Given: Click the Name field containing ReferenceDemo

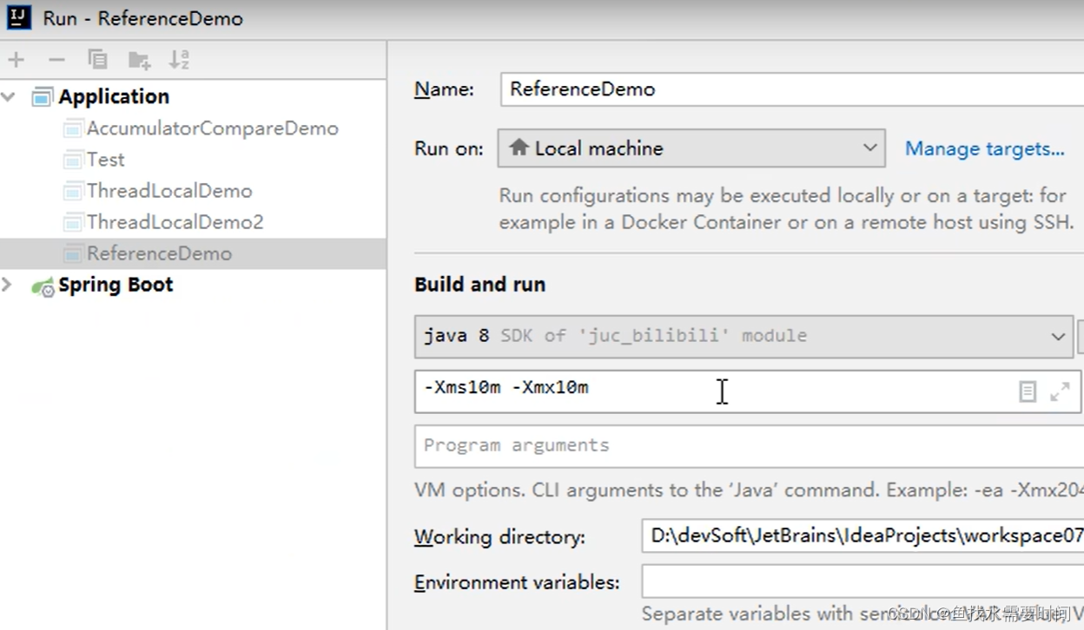Looking at the screenshot, I should [x=790, y=89].
